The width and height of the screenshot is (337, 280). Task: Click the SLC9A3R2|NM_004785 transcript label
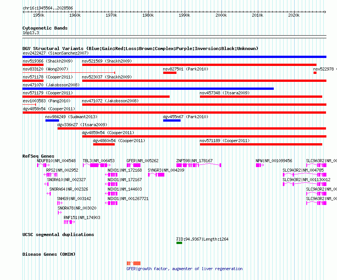pyautogui.click(x=303, y=170)
